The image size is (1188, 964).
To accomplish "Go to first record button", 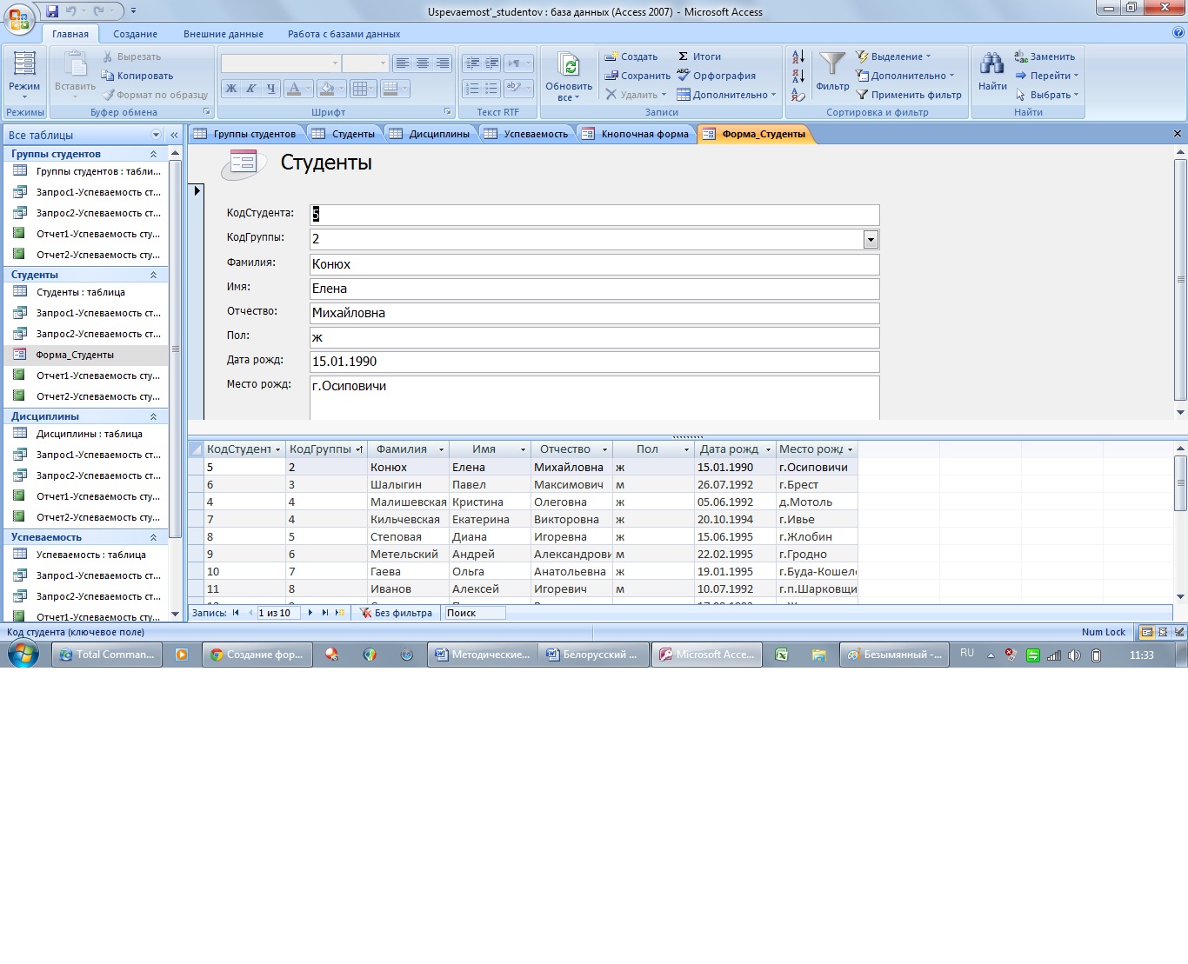I will click(236, 613).
